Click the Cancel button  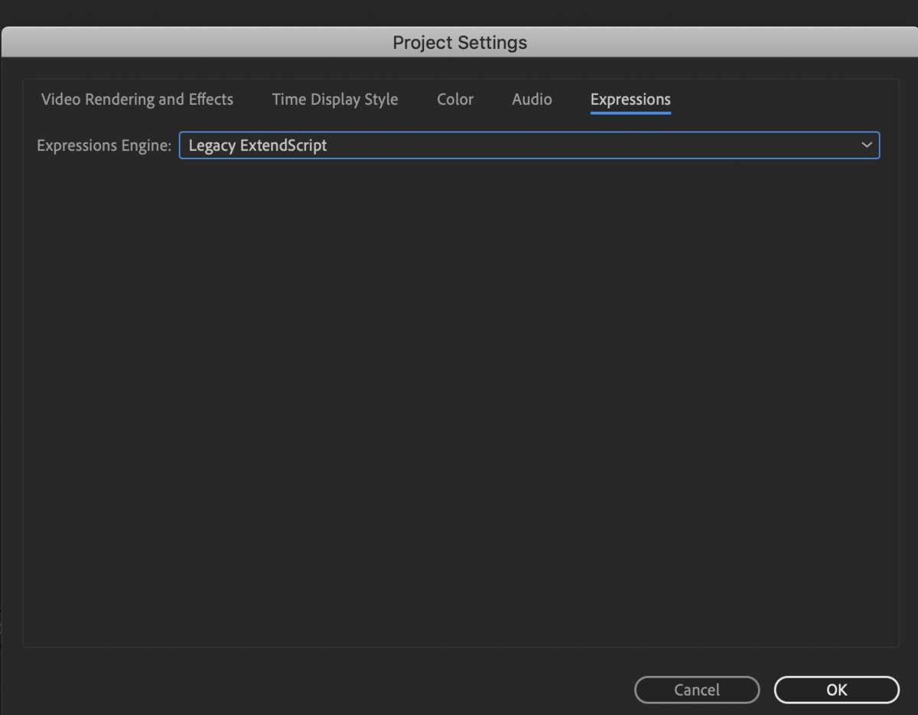697,690
